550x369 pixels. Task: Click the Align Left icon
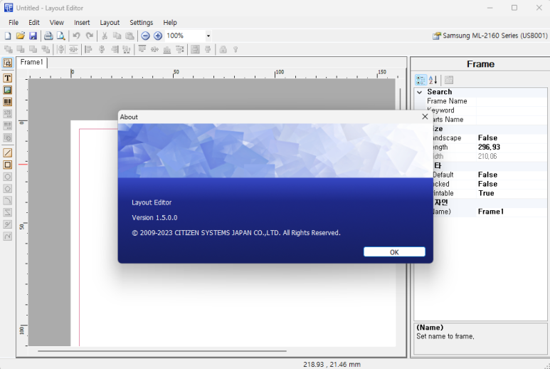89,49
